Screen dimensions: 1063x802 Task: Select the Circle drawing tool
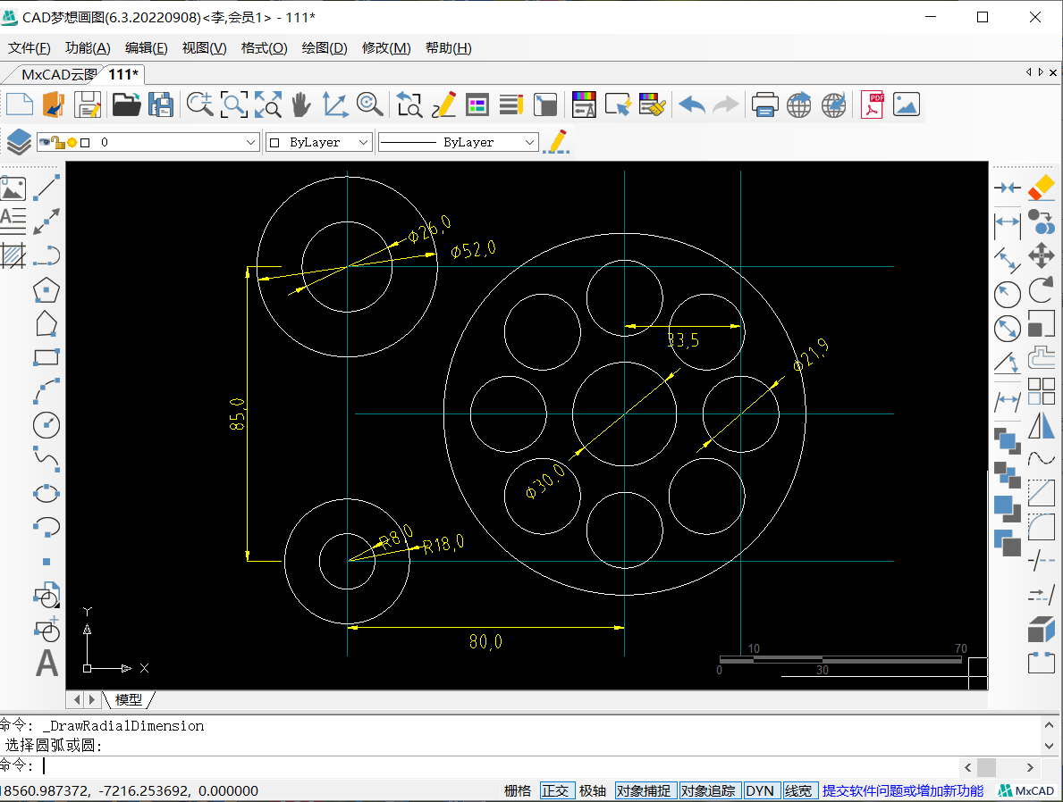click(46, 425)
